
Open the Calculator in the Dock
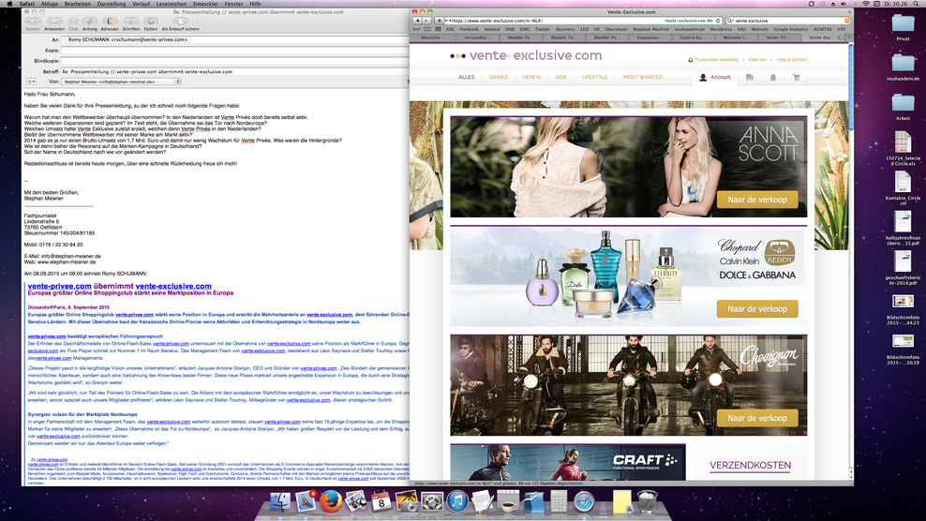point(559,501)
